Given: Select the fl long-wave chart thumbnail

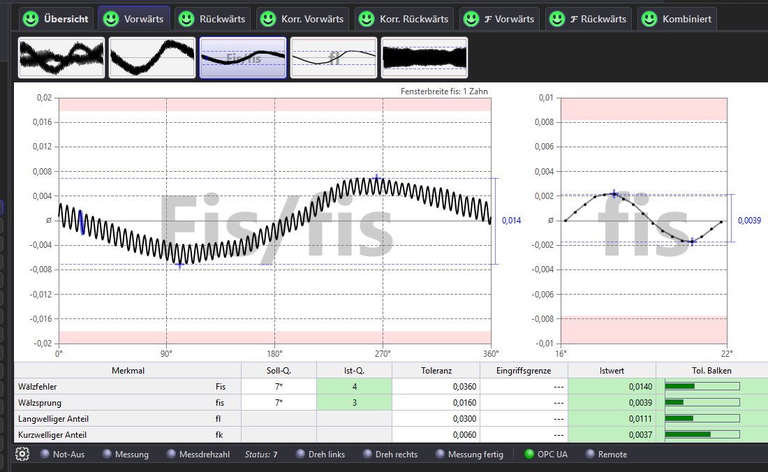Looking at the screenshot, I should [x=334, y=58].
